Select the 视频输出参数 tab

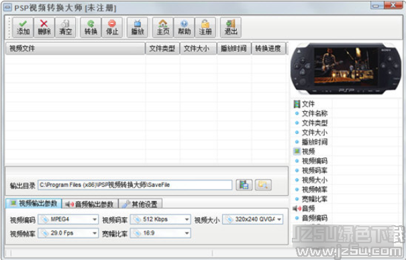click(34, 204)
